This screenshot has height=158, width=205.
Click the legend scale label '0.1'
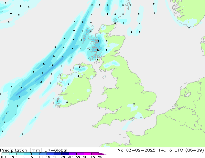[4, 157]
